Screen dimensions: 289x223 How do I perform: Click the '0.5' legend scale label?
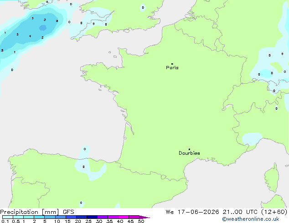[15, 221]
